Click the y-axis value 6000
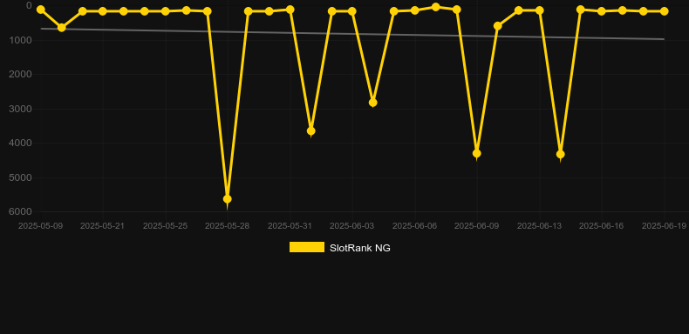Screen dimensions: 689x334 coord(20,211)
